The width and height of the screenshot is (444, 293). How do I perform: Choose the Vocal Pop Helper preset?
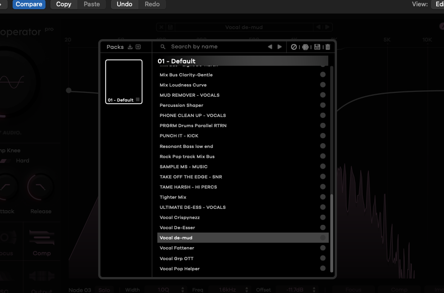click(180, 269)
